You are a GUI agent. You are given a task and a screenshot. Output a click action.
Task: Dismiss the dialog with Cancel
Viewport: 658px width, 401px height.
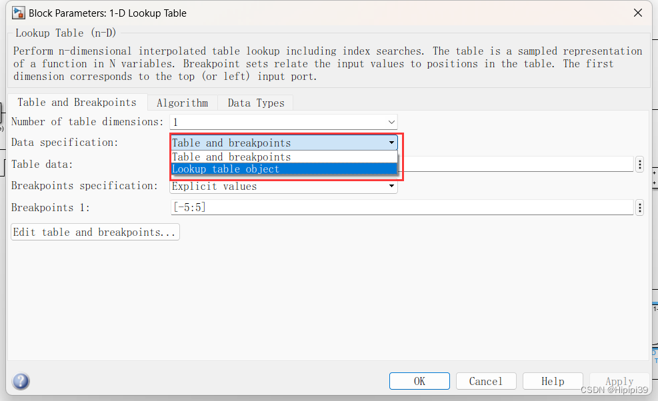pos(486,380)
